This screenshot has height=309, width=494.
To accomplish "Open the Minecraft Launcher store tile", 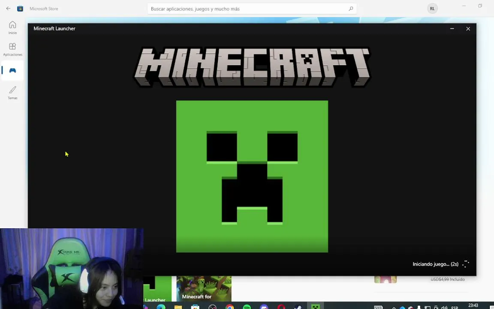I will click(157, 289).
